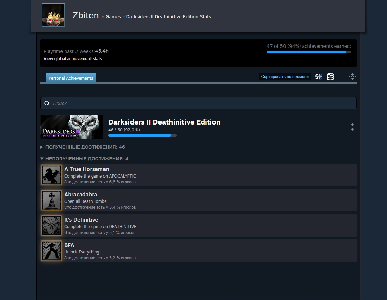Click 'Open all Death Tombs' description
The image size is (387, 300).
(85, 201)
